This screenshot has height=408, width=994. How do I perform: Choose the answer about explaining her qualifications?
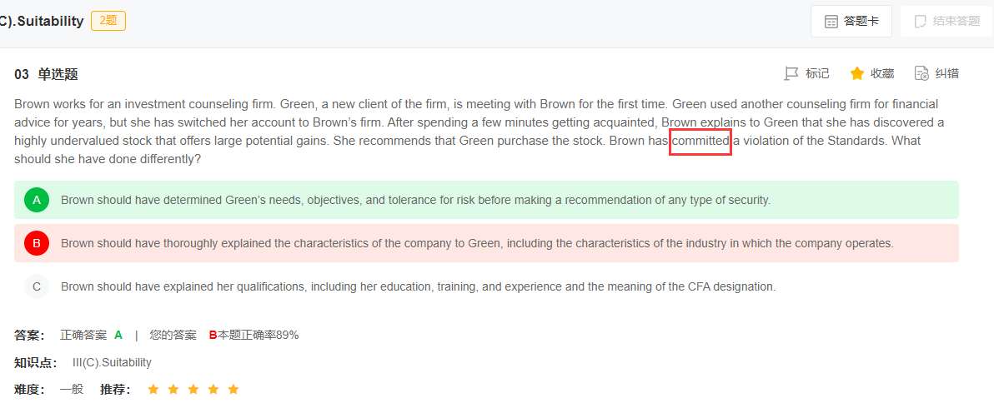(x=418, y=286)
